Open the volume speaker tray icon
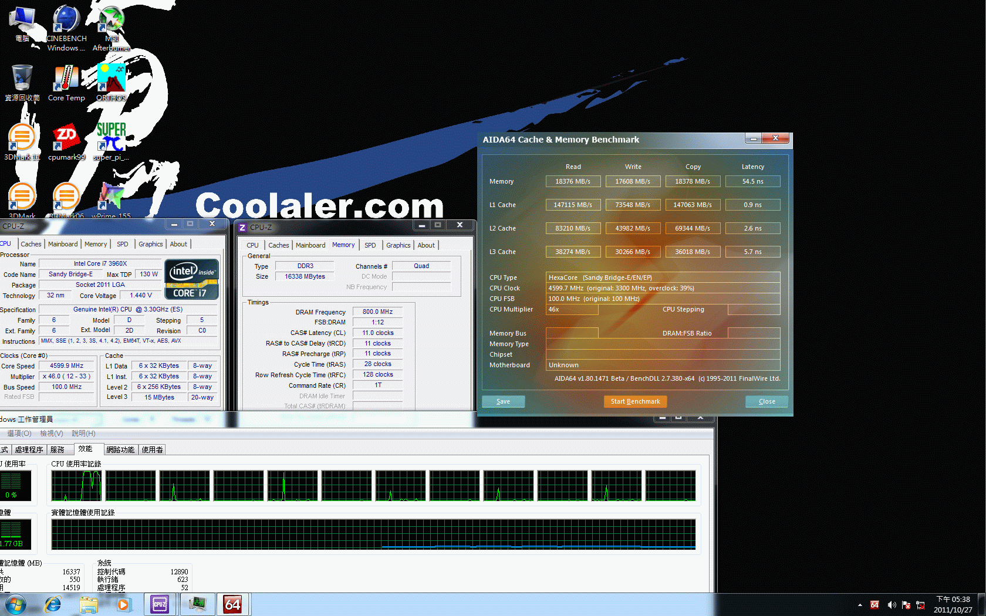The width and height of the screenshot is (986, 616). click(x=891, y=605)
